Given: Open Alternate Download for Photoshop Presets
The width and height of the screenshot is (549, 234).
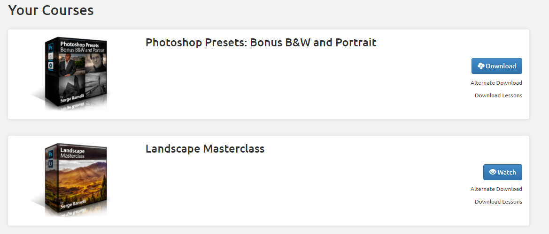Looking at the screenshot, I should point(496,83).
